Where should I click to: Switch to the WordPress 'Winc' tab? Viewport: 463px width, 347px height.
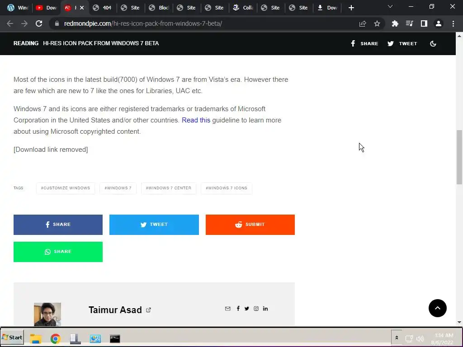point(17,8)
